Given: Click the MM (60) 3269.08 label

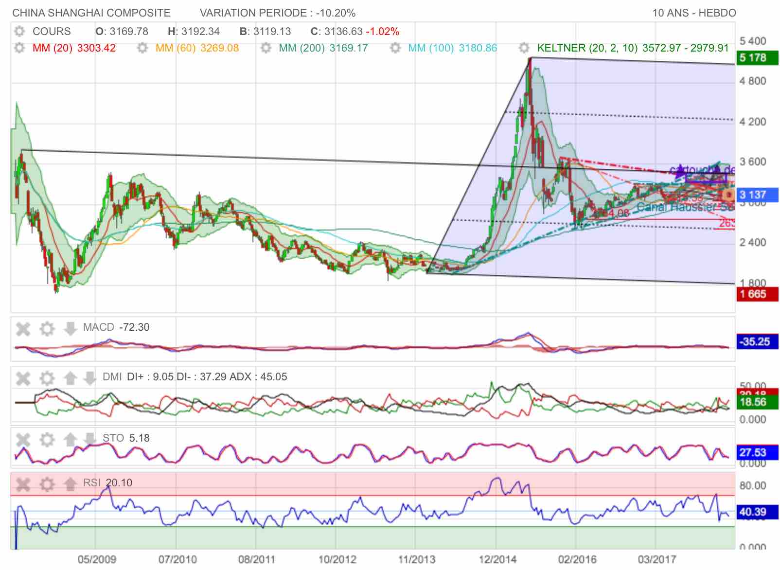Looking at the screenshot, I should click(197, 48).
